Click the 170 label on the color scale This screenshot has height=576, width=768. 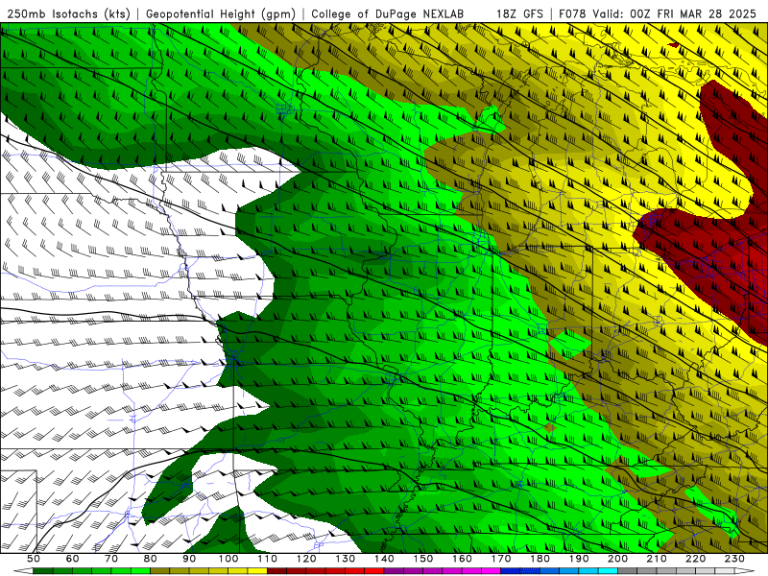501,559
